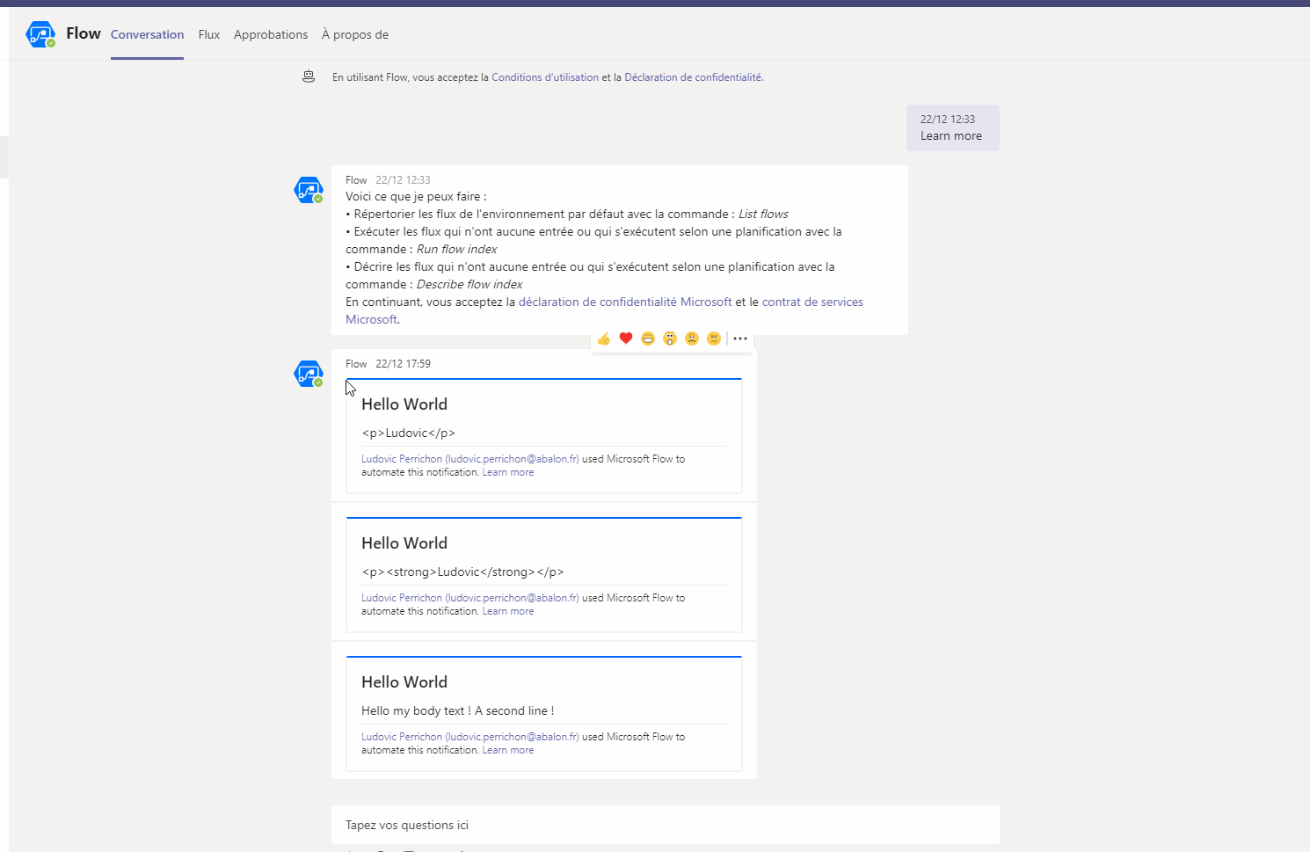
Task: Click the 22/12 17:59 timestamp
Action: click(x=404, y=363)
